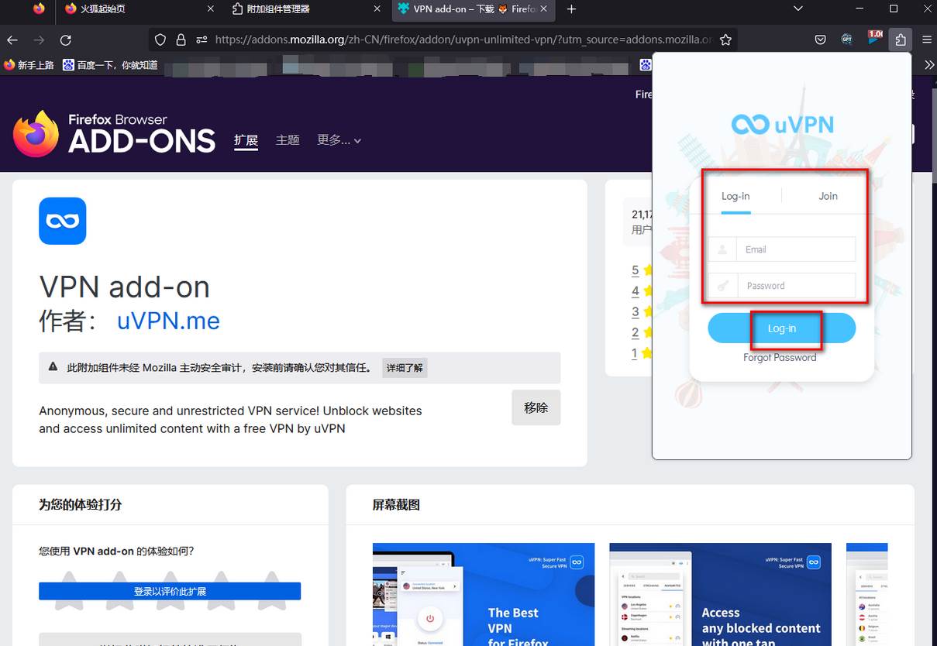Click the GPT extension toolbar icon
Viewport: 937px width, 646px height.
tap(847, 40)
